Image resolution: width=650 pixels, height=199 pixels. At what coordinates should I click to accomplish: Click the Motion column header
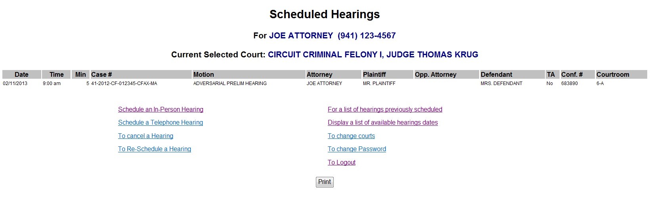point(203,74)
